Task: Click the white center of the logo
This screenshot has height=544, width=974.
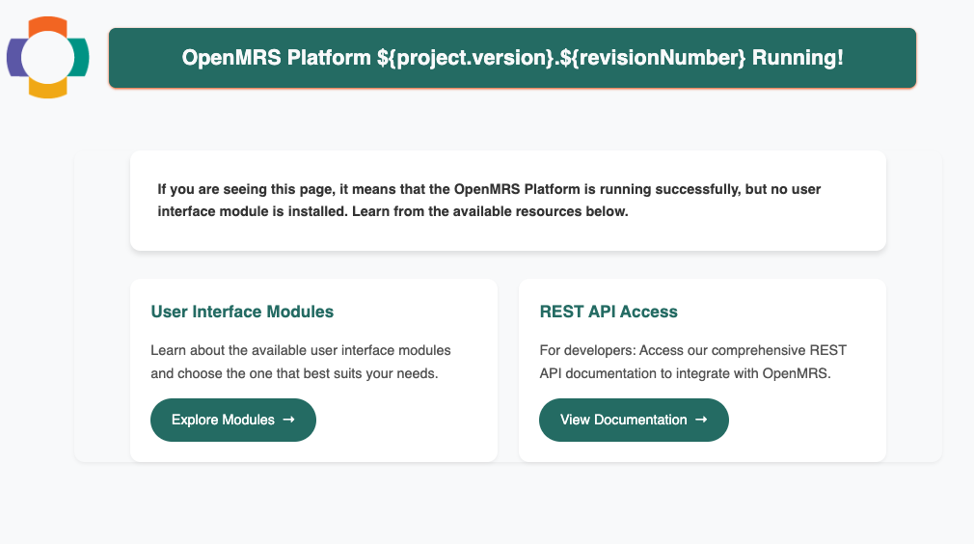Action: pos(47,58)
